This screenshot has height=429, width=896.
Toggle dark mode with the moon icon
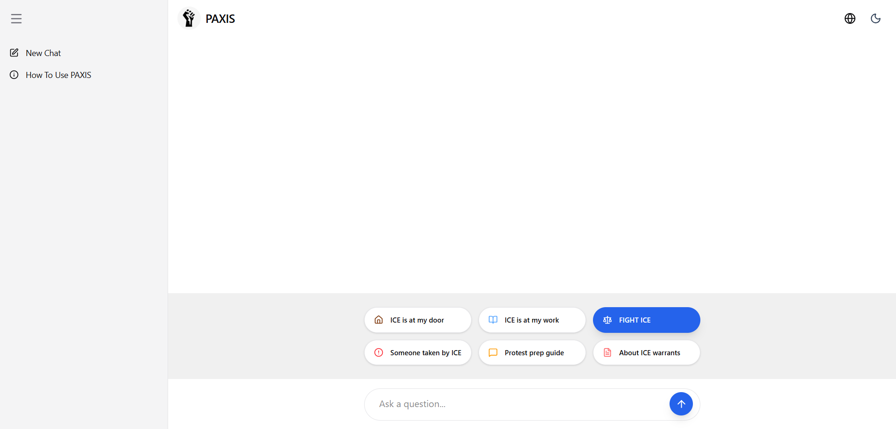(875, 19)
